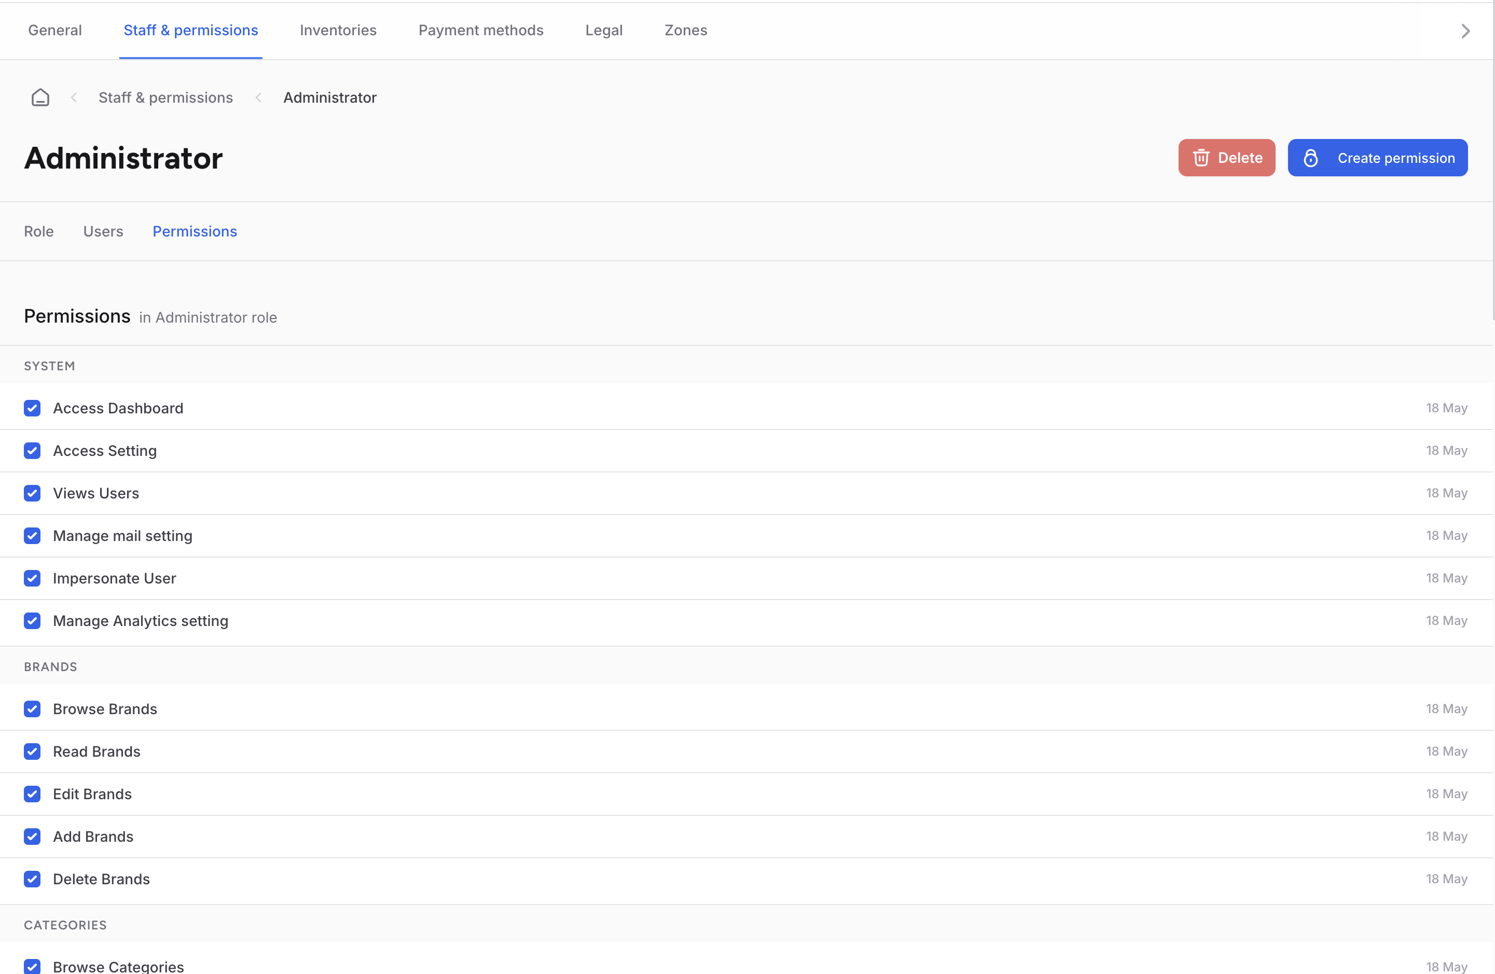
Task: Click the shield icon on Create permission
Action: [x=1311, y=157]
